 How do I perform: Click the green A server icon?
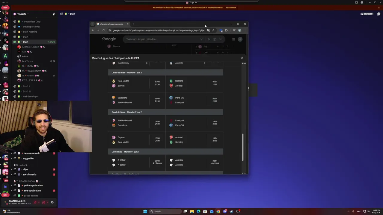(x=5, y=56)
